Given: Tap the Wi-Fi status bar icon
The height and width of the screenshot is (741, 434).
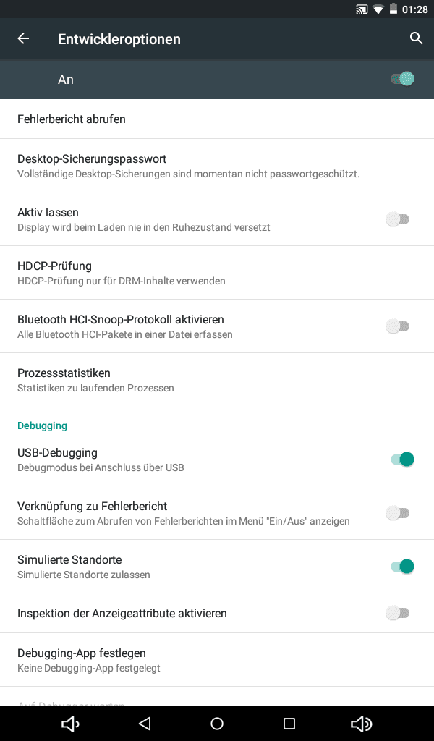Looking at the screenshot, I should (x=378, y=9).
